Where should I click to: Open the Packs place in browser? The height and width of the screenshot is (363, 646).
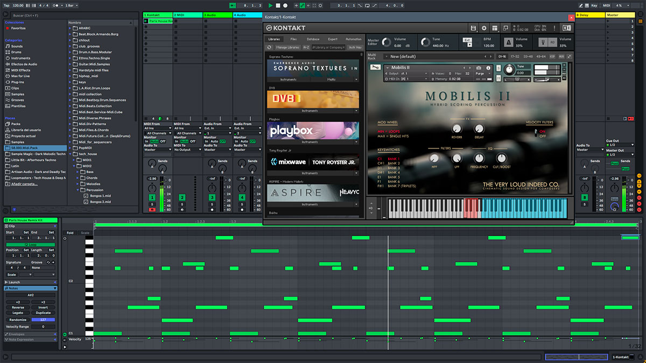coord(16,124)
